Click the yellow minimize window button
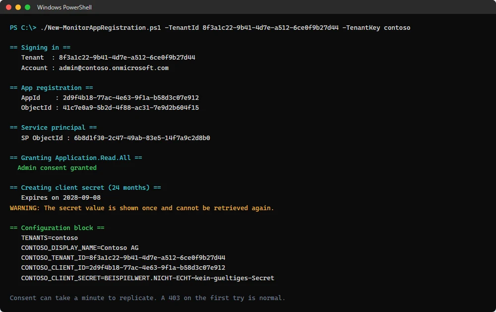This screenshot has width=496, height=312. tap(18, 7)
